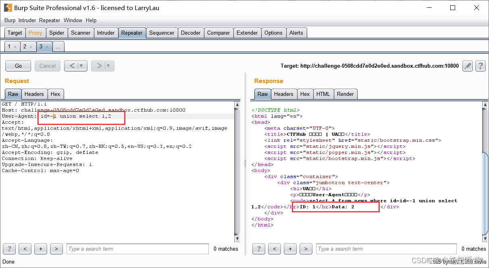Switch to the Options tab

[x=273, y=33]
